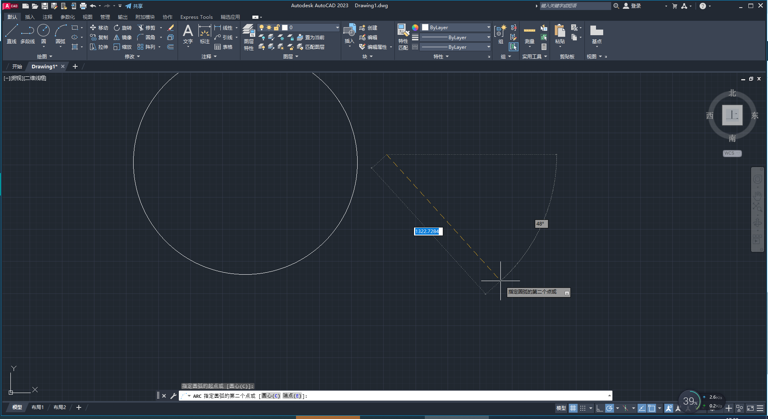Switch to the 插入 ribbon tab
Screen dimensions: 768x419
click(30, 17)
